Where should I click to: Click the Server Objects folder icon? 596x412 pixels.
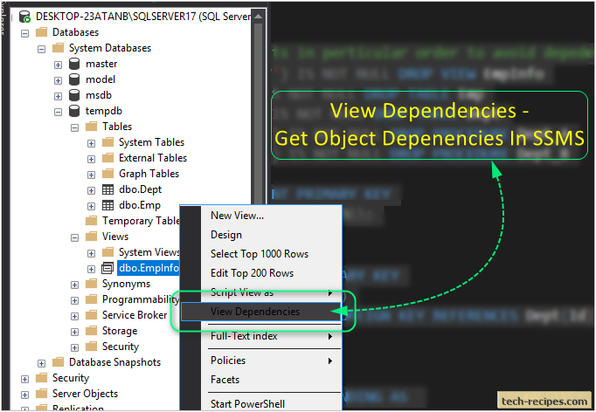tap(41, 394)
